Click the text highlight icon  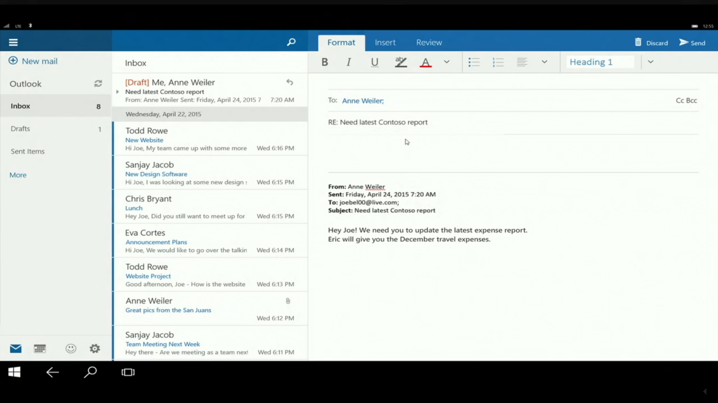(x=401, y=62)
